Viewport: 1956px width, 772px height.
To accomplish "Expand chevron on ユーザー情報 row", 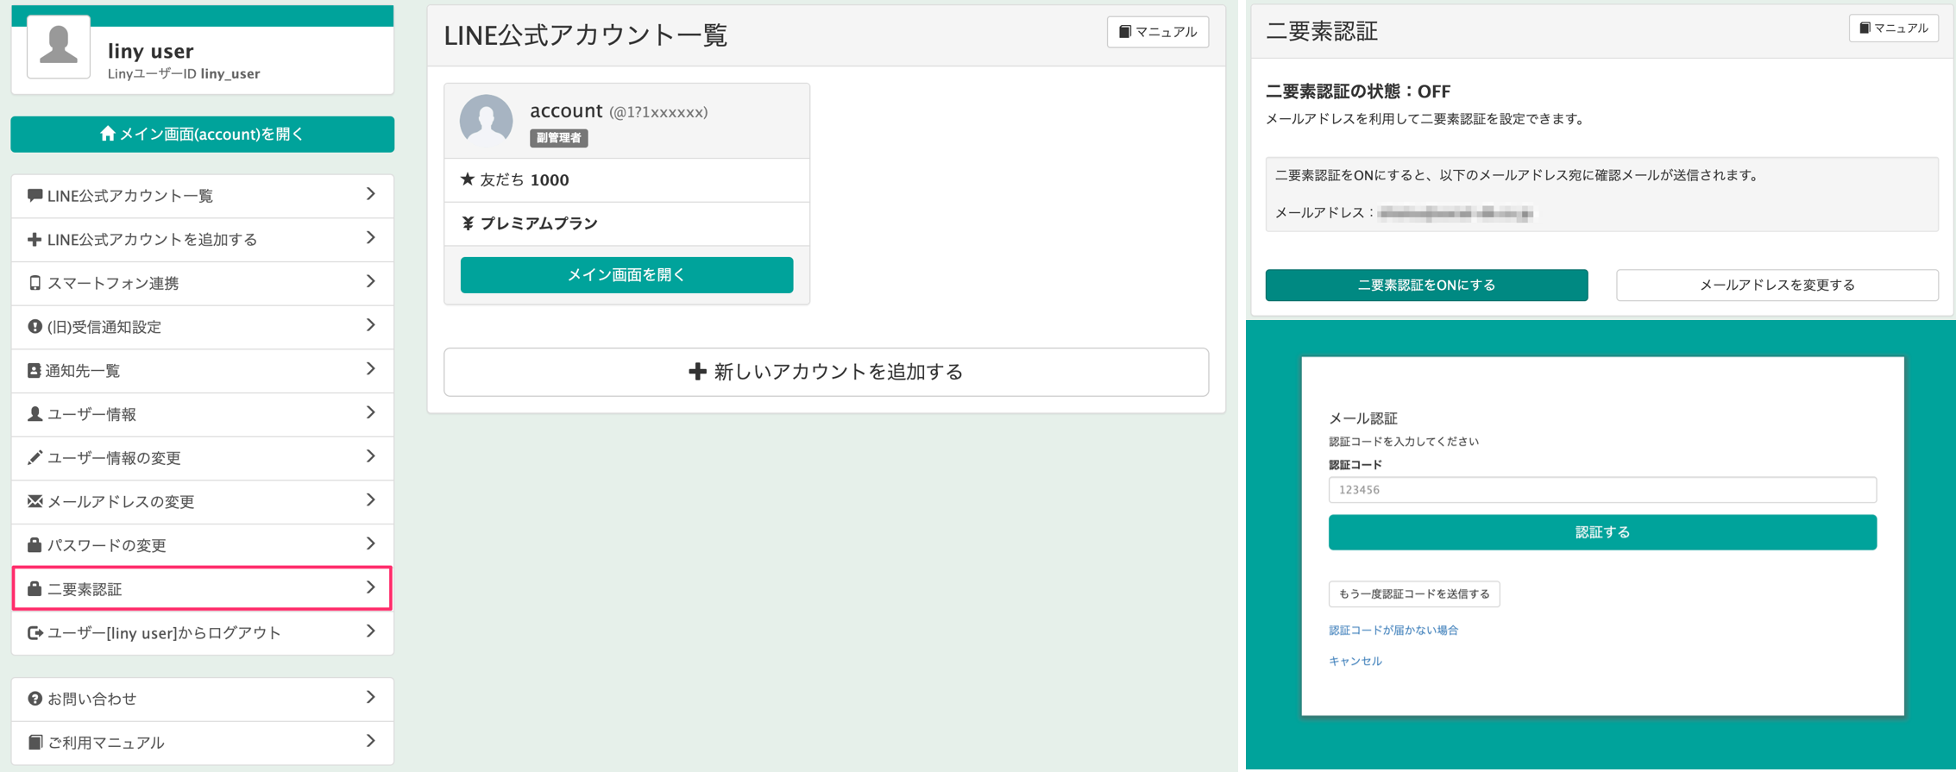I will click(371, 412).
